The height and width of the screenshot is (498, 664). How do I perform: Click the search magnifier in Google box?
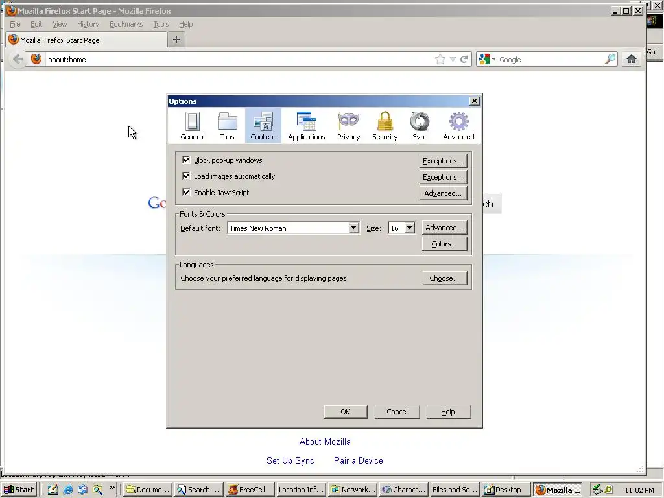tap(610, 59)
